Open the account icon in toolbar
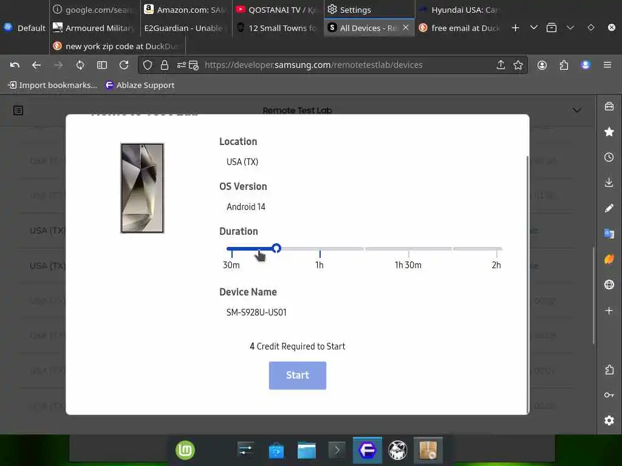 click(x=542, y=65)
